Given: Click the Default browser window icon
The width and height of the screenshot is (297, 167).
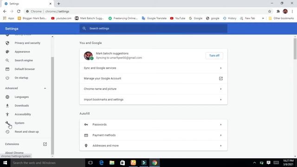Looking at the screenshot, I should (7, 69).
